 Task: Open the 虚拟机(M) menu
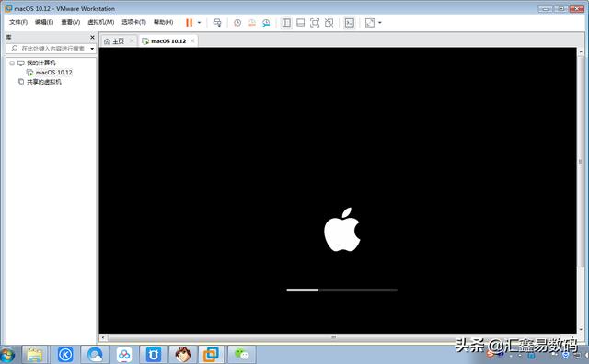click(x=101, y=22)
